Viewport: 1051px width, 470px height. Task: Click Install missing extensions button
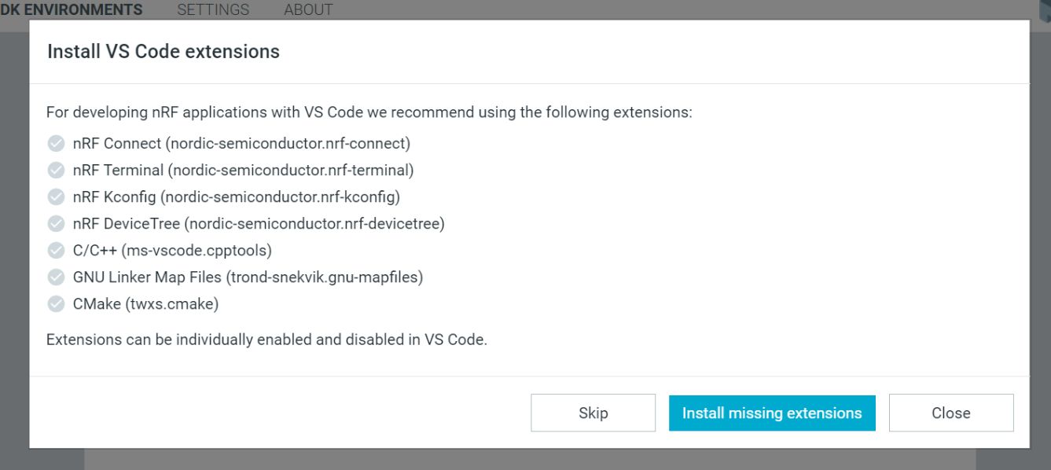point(771,413)
